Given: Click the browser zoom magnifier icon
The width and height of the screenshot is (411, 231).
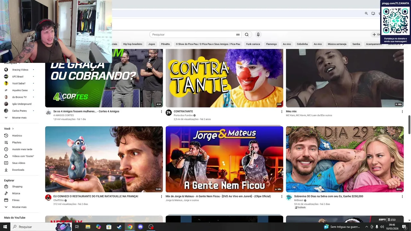Looking at the screenshot, I should coord(366,13).
